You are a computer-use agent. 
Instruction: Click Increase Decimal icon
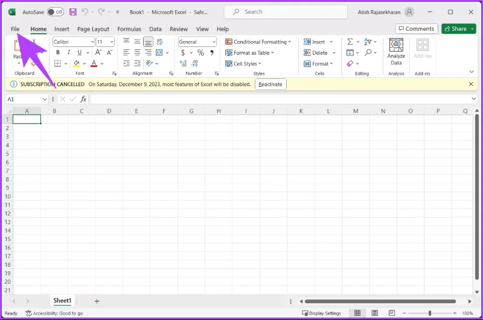[184, 63]
